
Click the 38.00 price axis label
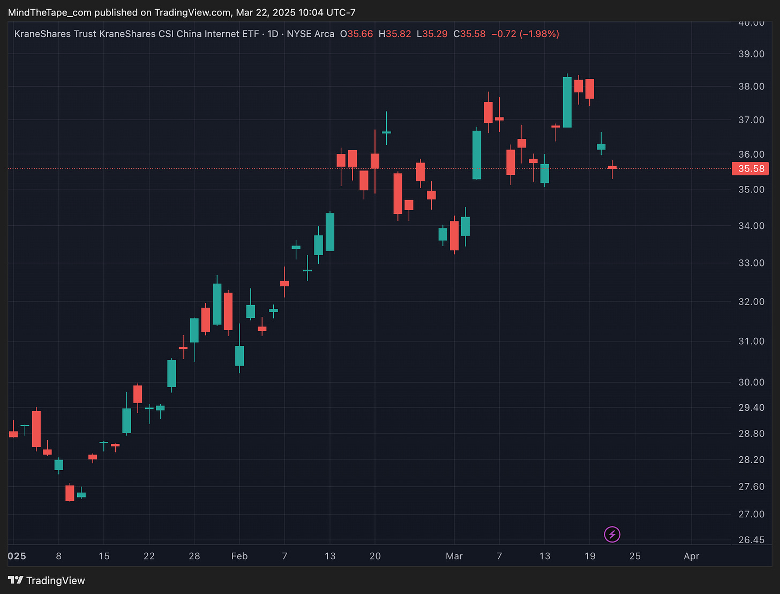click(751, 86)
